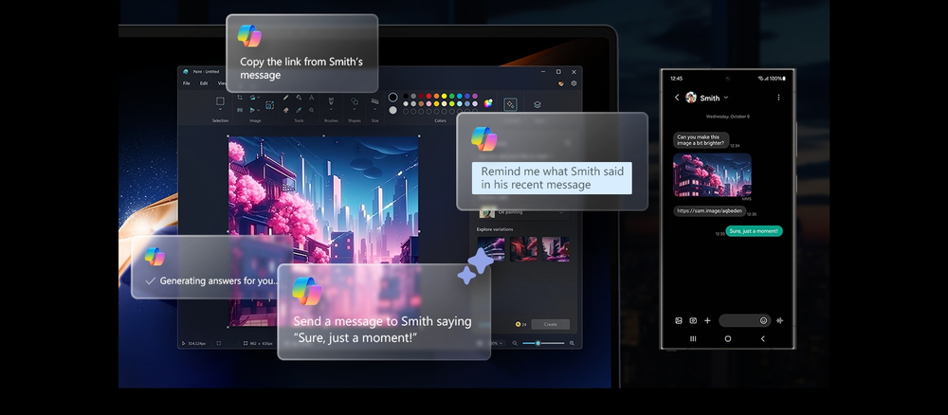Select the Text tool in Paint
948x415 pixels.
click(x=312, y=98)
